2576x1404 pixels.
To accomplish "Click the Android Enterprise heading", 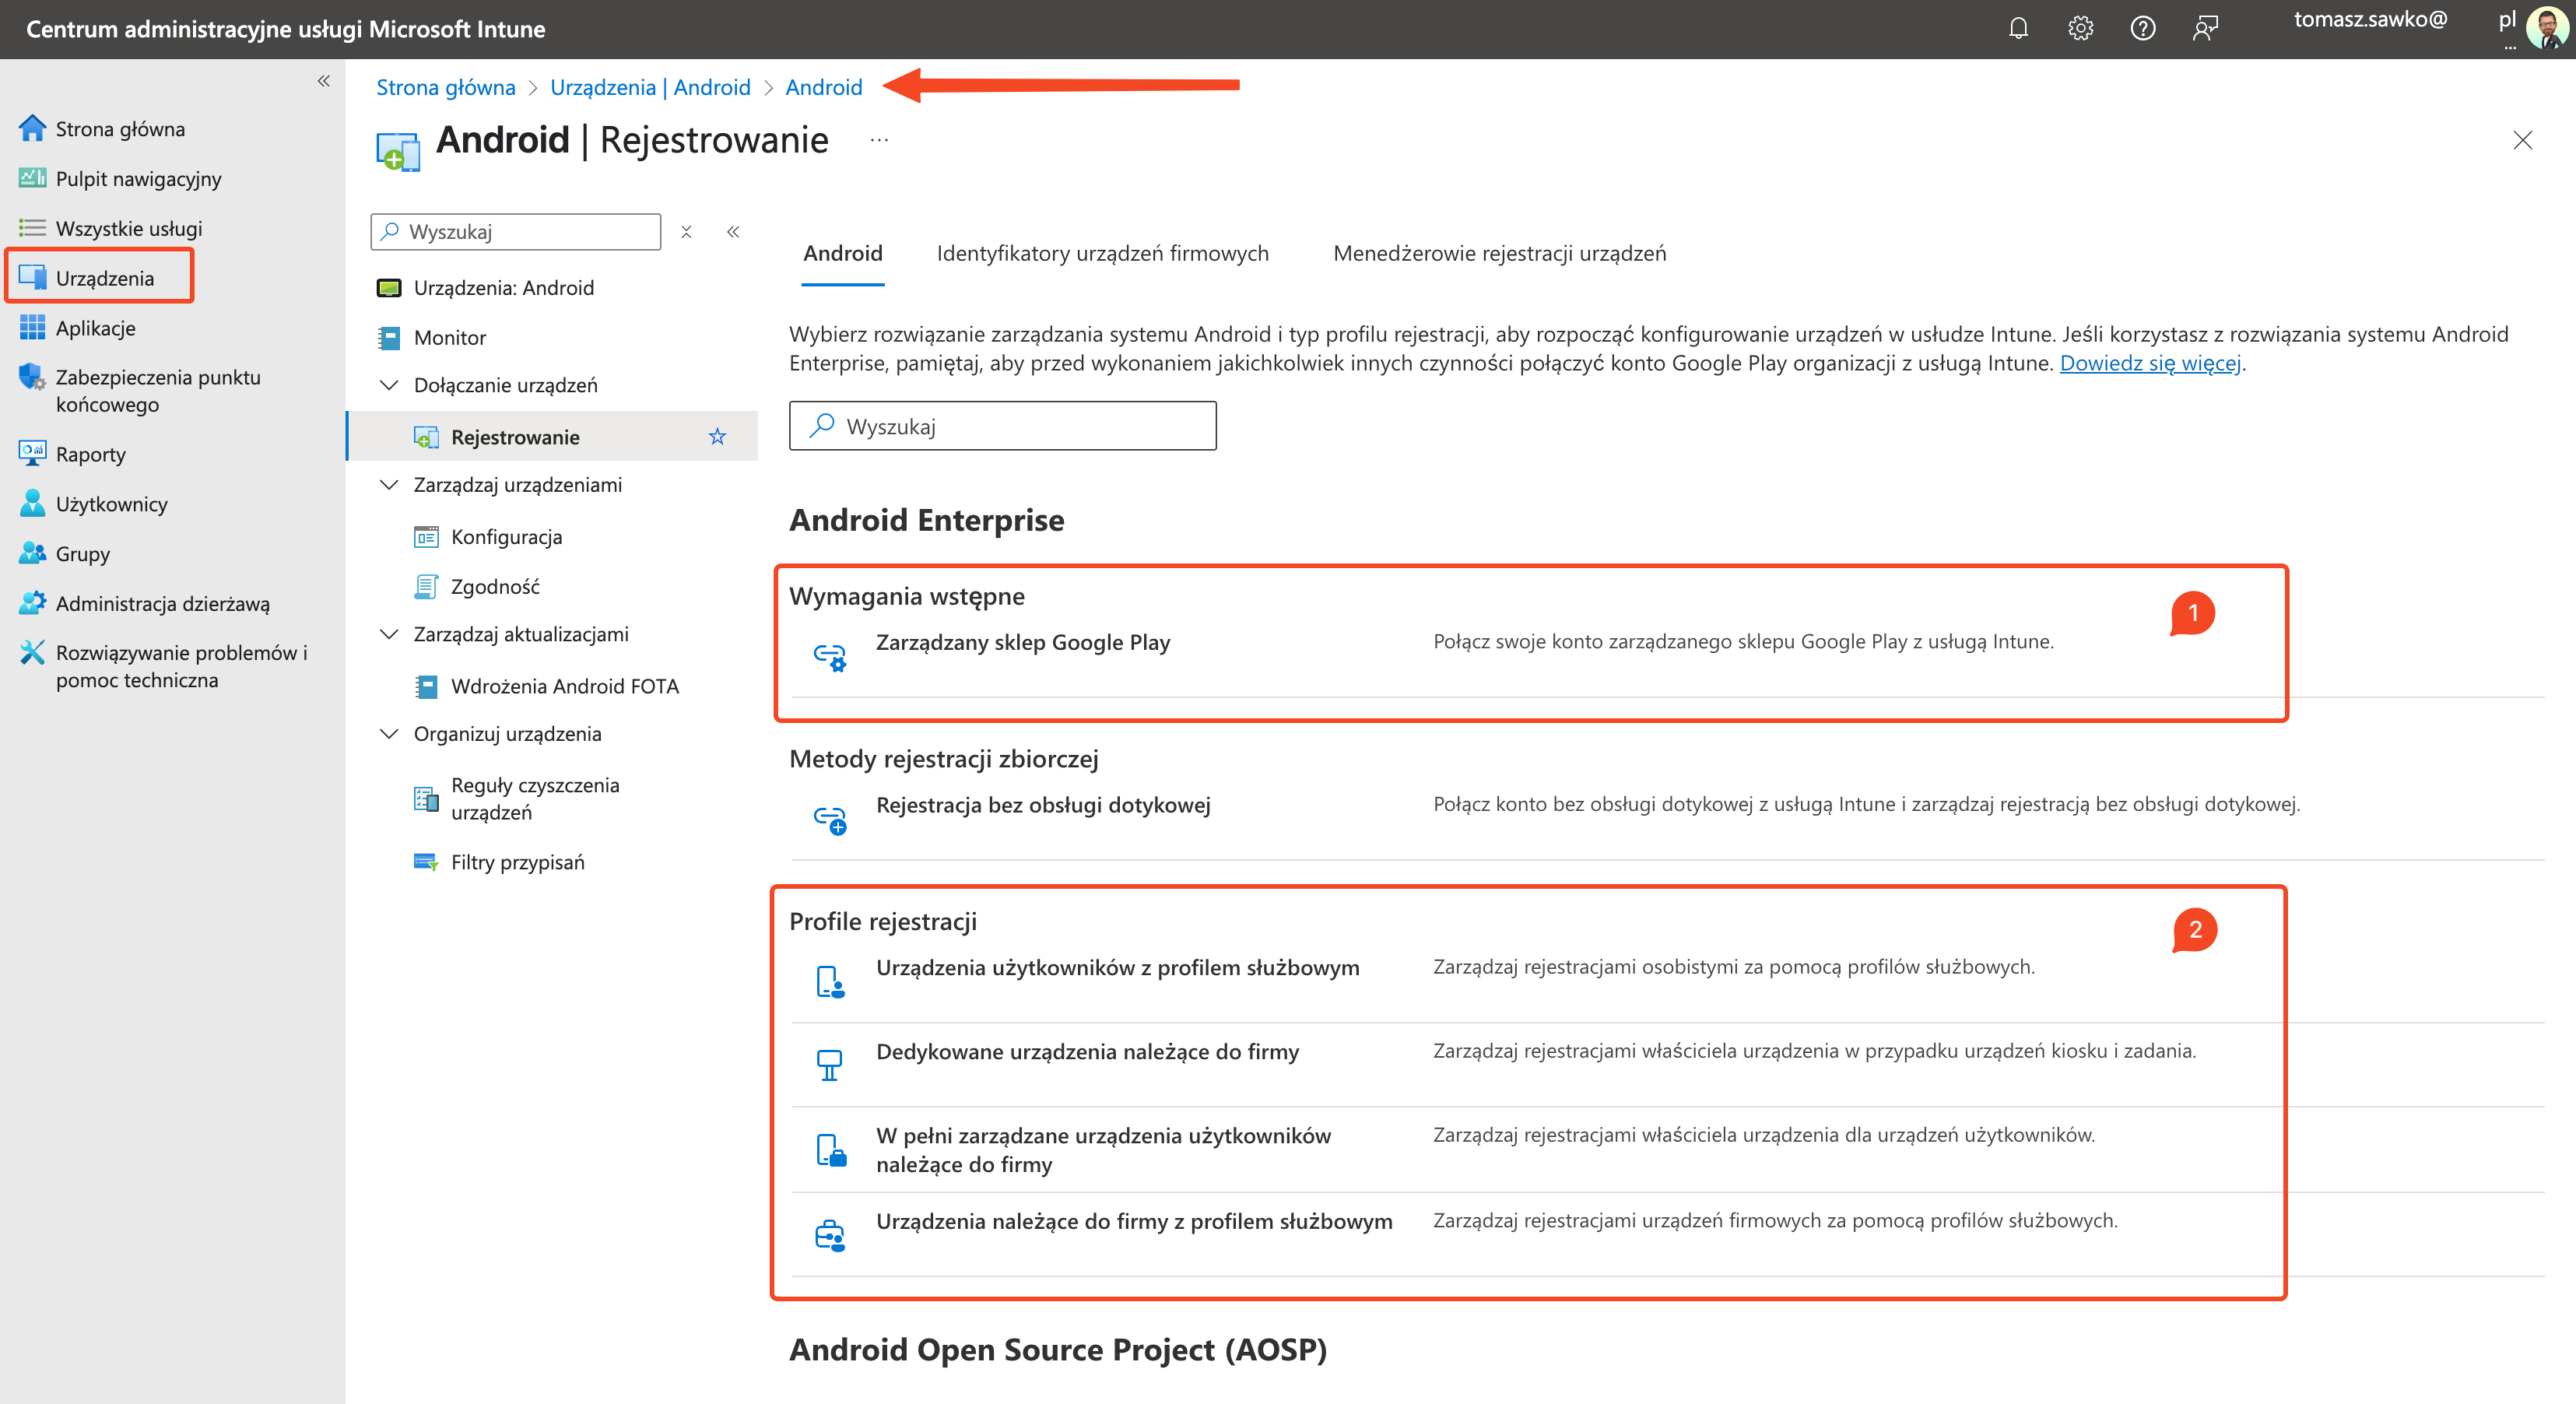I will click(926, 519).
